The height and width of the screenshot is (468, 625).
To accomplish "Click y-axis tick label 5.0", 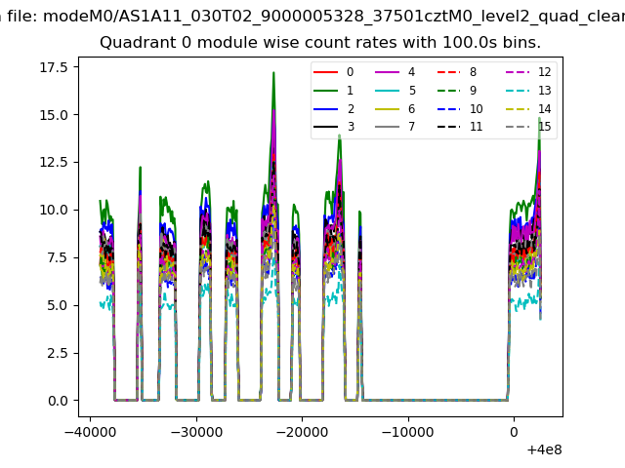I will coord(58,305).
